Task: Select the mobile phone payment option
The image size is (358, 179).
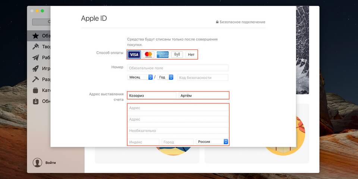Action: click(177, 54)
